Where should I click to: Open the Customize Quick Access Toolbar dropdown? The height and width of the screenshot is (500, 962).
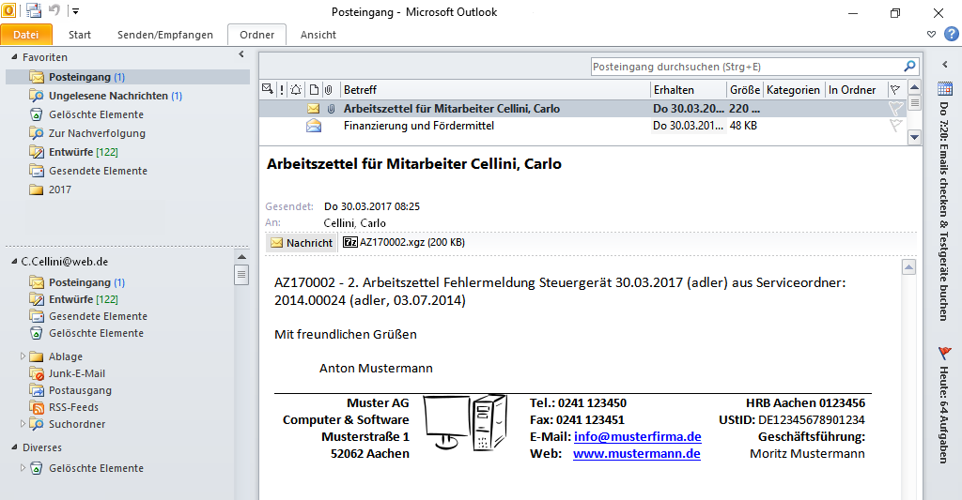[x=75, y=12]
